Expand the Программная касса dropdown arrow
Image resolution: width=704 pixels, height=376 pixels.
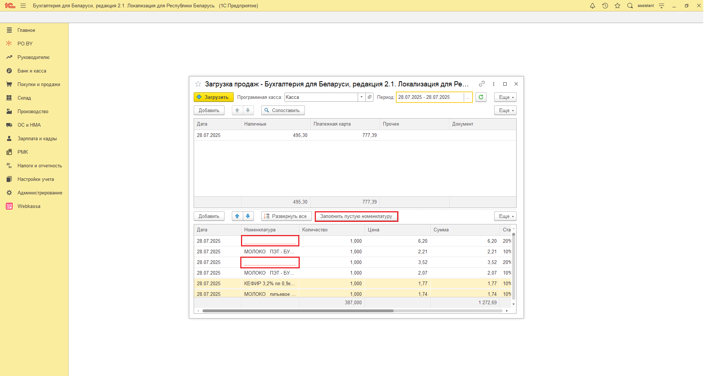pos(361,97)
